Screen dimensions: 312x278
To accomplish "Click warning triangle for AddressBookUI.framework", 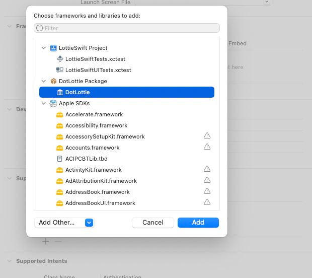I will point(207,202).
